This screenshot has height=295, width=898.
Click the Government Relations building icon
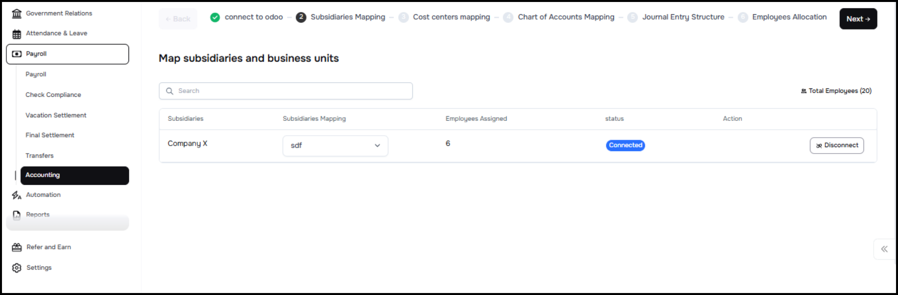(x=17, y=14)
